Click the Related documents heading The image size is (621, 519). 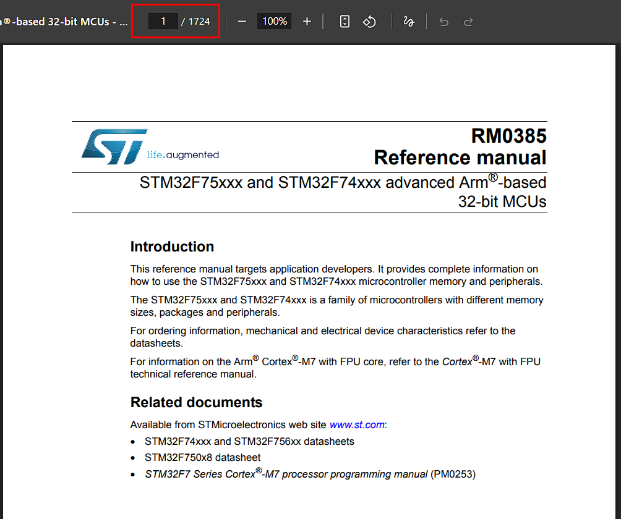click(197, 402)
